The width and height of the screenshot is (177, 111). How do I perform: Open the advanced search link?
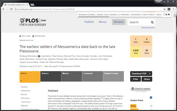pyautogui.click(x=148, y=28)
